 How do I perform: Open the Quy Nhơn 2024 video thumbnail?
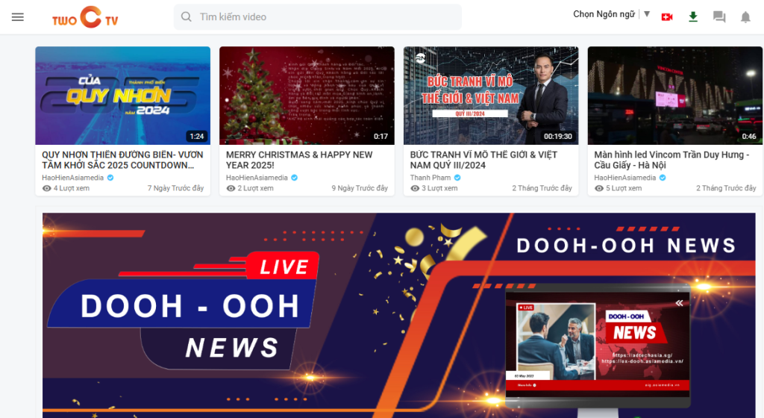(122, 96)
